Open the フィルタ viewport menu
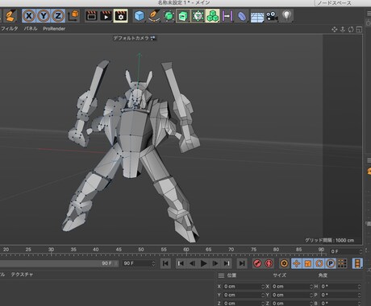 point(10,28)
